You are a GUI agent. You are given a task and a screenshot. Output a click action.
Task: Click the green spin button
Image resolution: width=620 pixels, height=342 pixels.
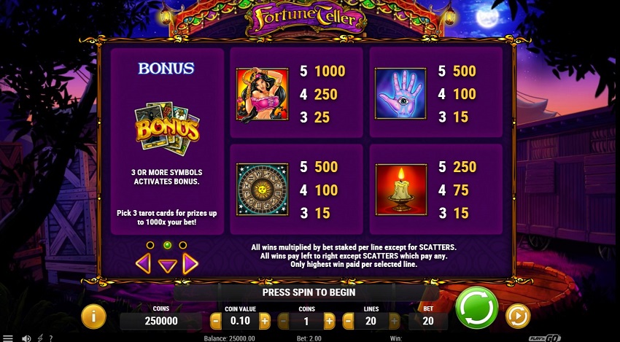pos(477,307)
